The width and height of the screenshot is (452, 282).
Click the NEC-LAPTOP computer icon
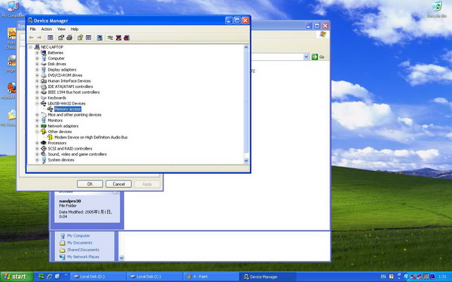(x=37, y=47)
